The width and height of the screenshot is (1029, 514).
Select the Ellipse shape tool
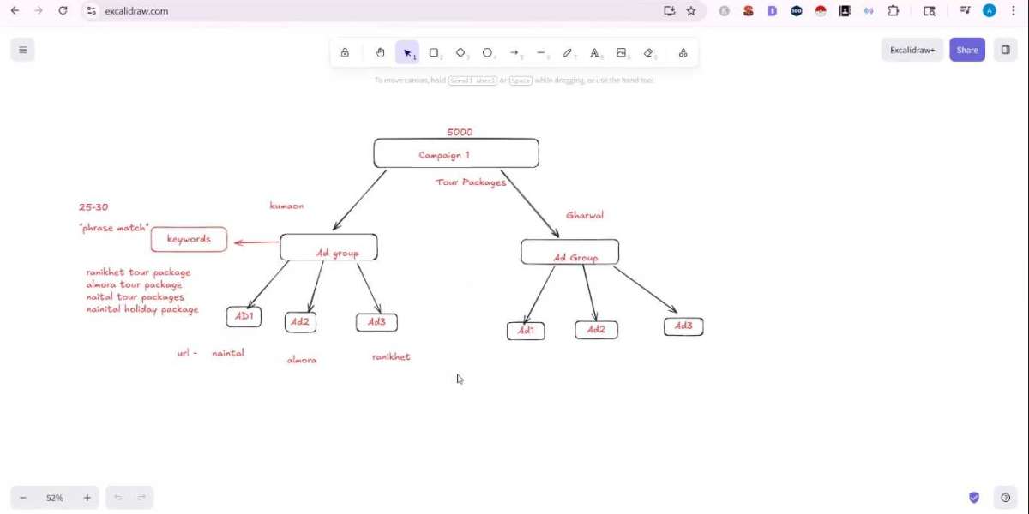click(x=487, y=52)
